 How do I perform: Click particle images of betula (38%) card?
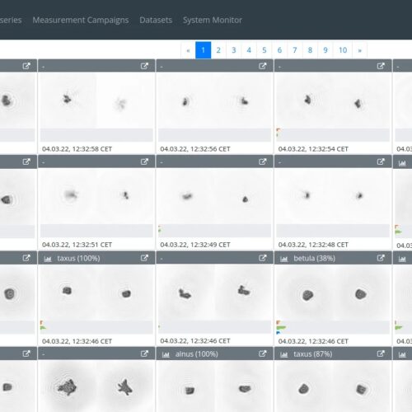(333, 292)
